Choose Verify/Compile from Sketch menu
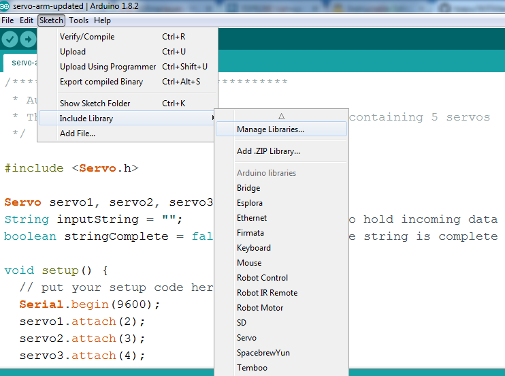 click(x=128, y=37)
